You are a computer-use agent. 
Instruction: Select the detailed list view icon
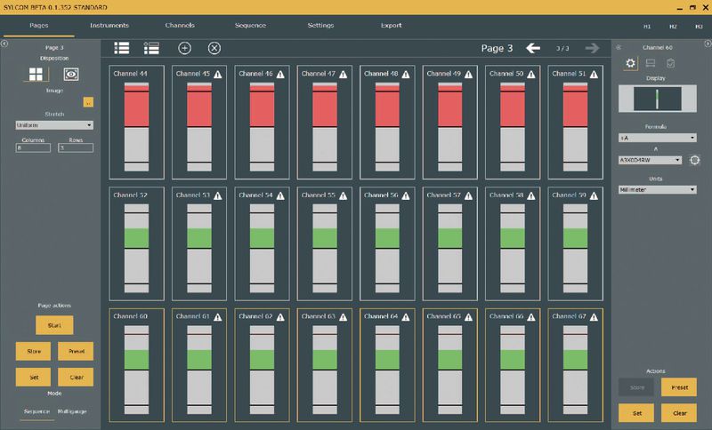point(151,48)
